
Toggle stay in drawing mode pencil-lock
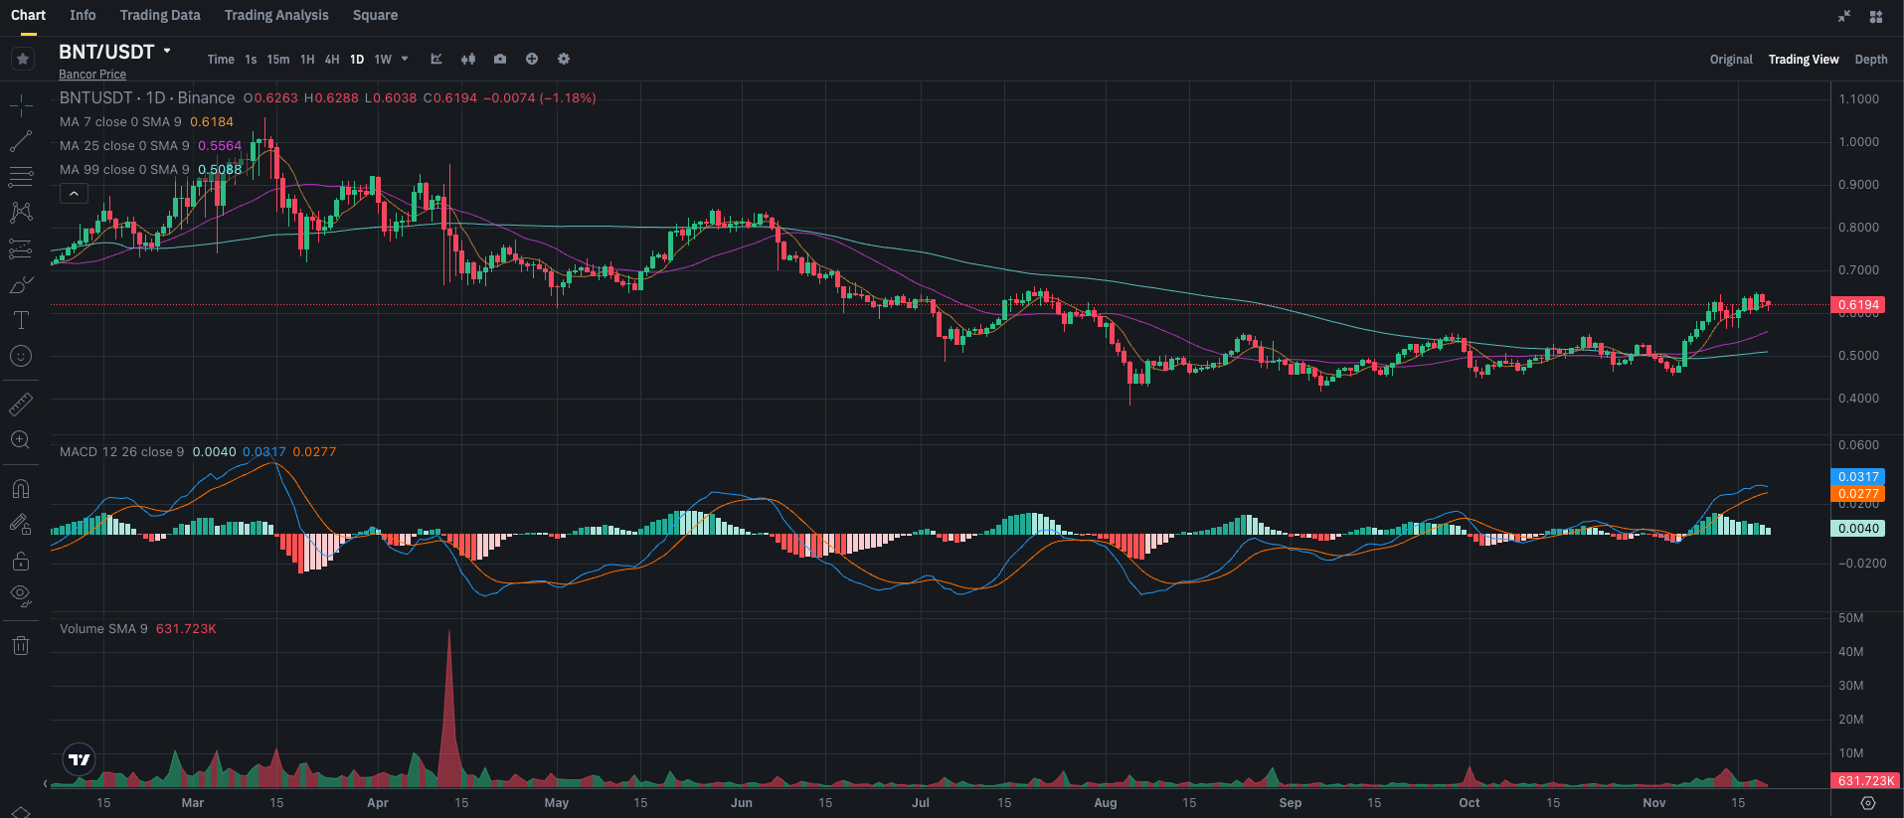[x=21, y=524]
